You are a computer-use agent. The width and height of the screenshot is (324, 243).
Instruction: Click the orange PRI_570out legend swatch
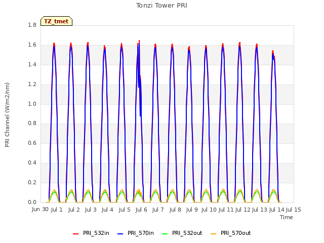point(214,233)
